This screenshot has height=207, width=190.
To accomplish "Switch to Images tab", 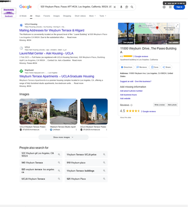I will [x=56, y=16].
